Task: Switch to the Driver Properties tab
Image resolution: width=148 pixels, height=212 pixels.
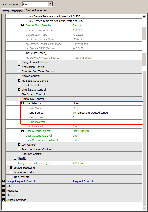Action: (12, 11)
